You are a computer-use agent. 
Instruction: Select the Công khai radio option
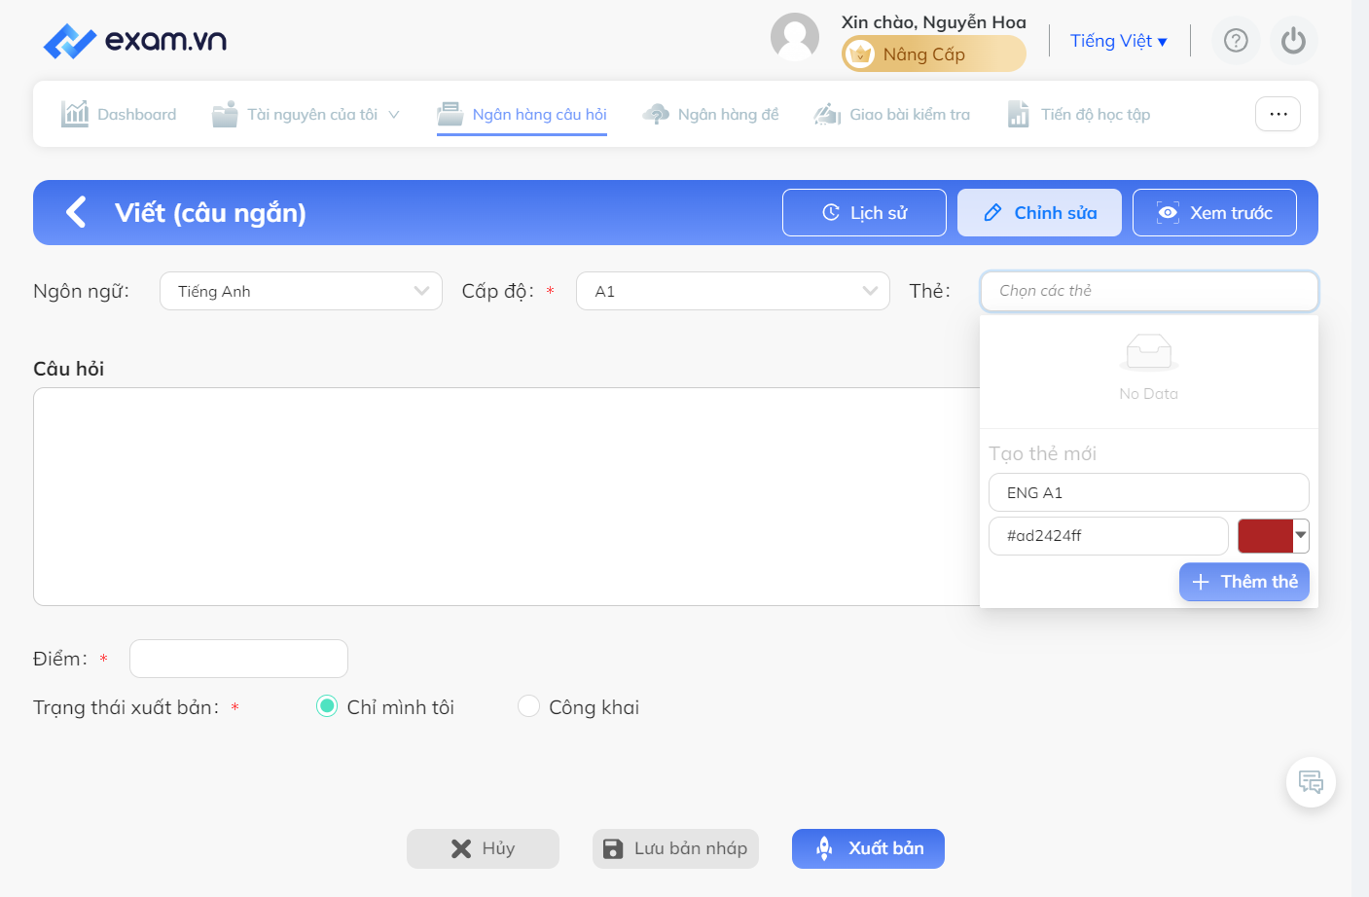528,706
